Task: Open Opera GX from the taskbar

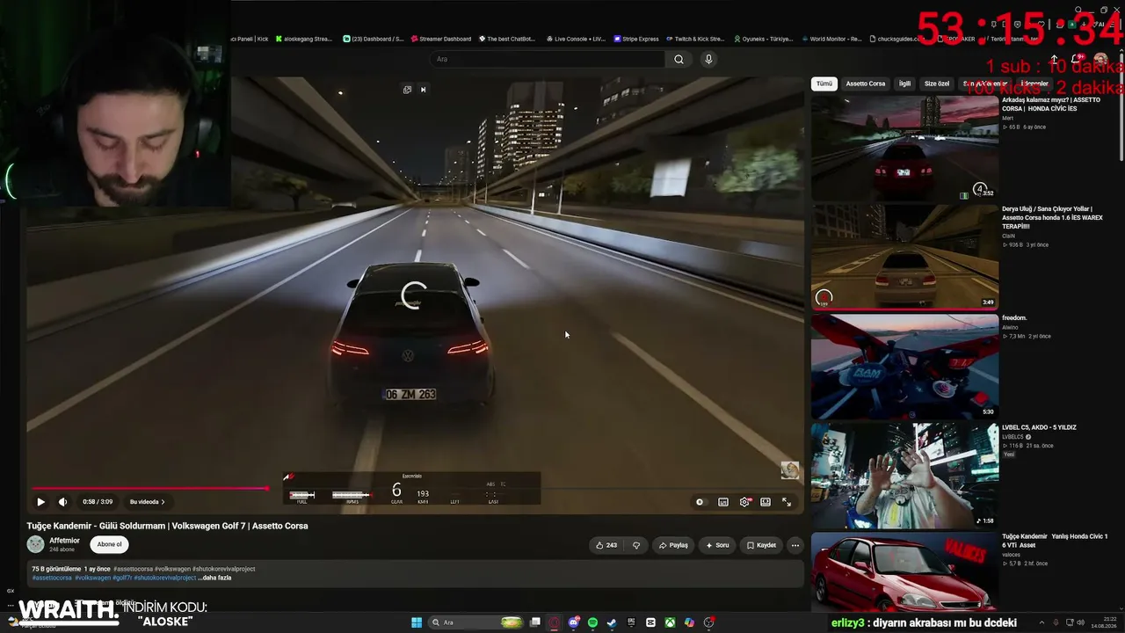Action: 555,622
